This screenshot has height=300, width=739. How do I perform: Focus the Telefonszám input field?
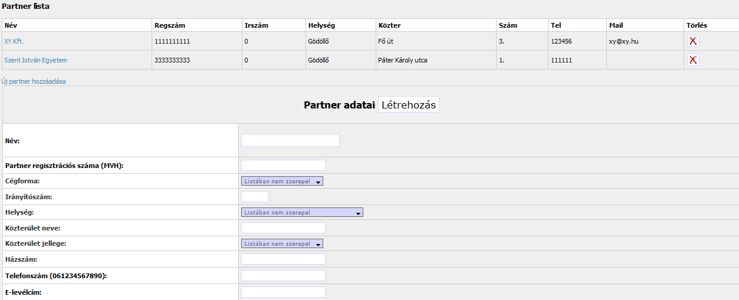(x=284, y=275)
